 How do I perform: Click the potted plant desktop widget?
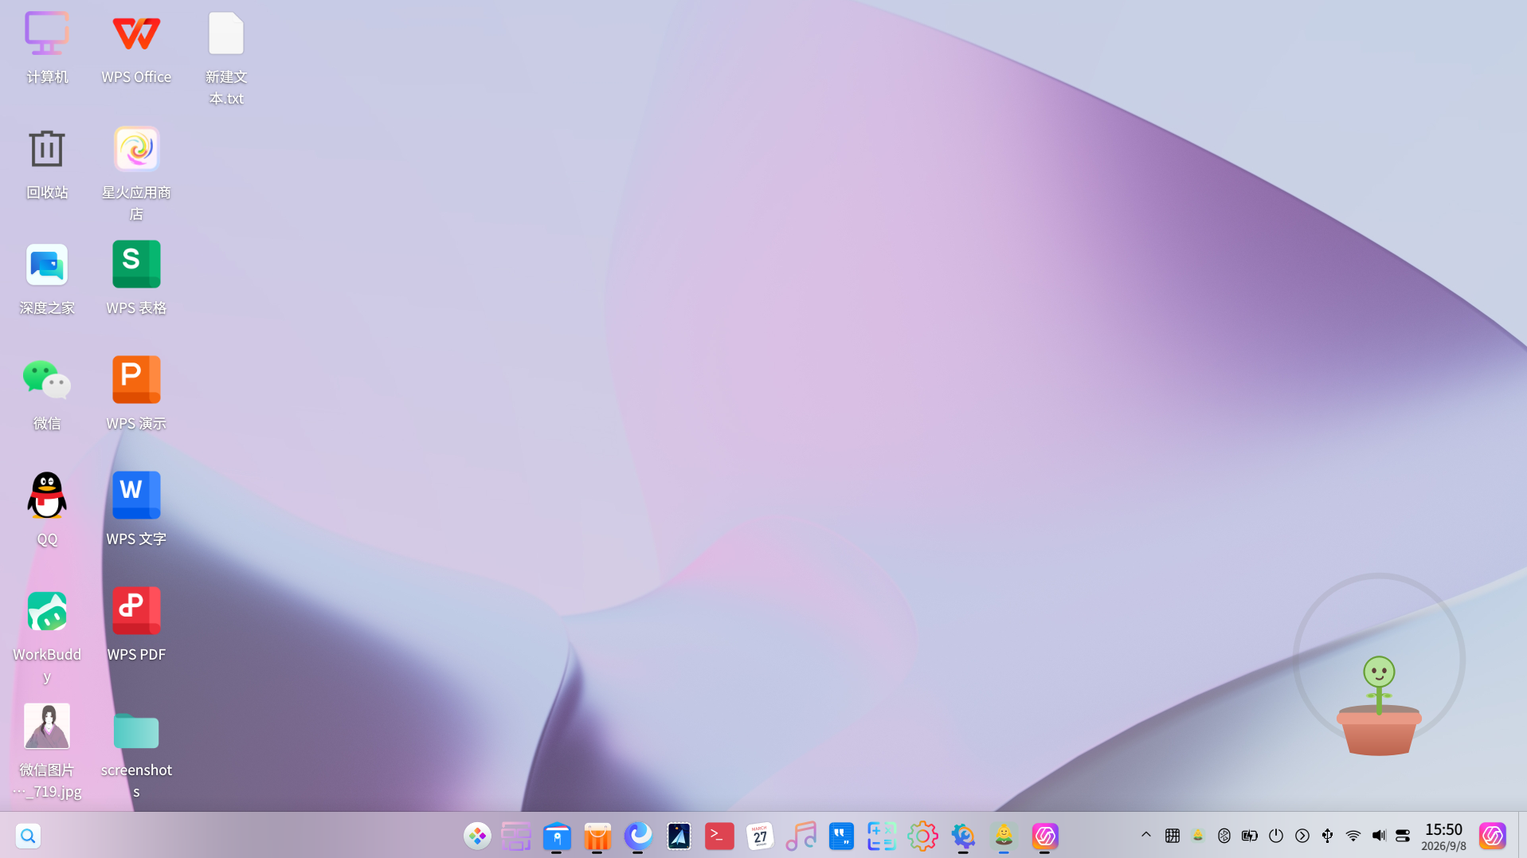tap(1379, 706)
